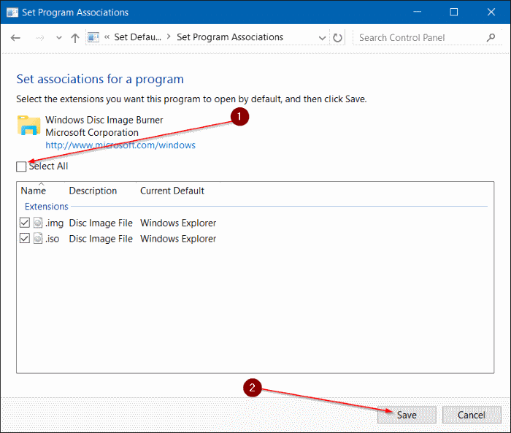
Task: Minimize the Set Program Associations window
Action: tap(417, 12)
